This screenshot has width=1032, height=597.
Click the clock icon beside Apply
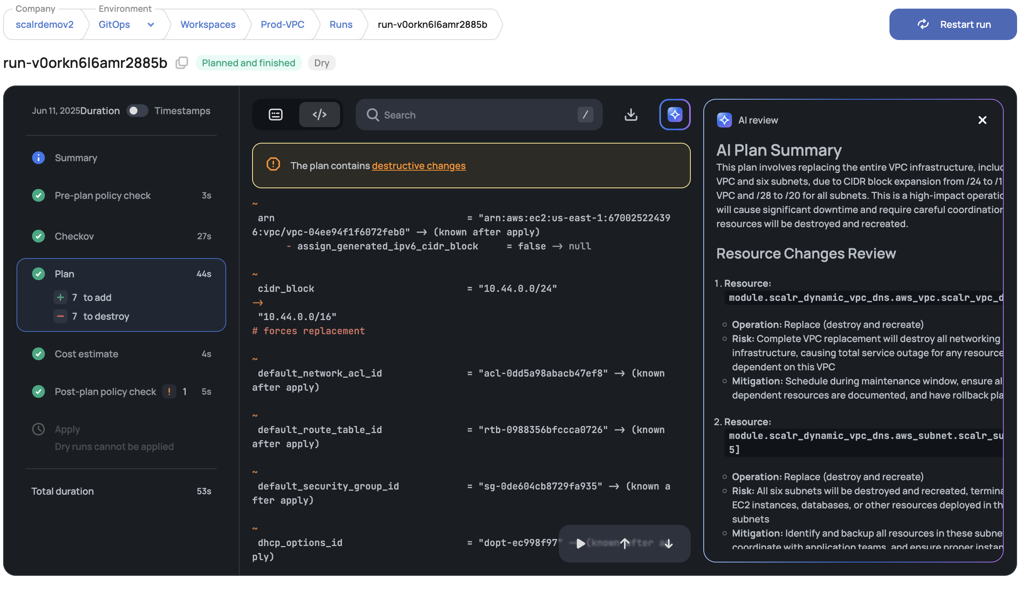coord(38,429)
